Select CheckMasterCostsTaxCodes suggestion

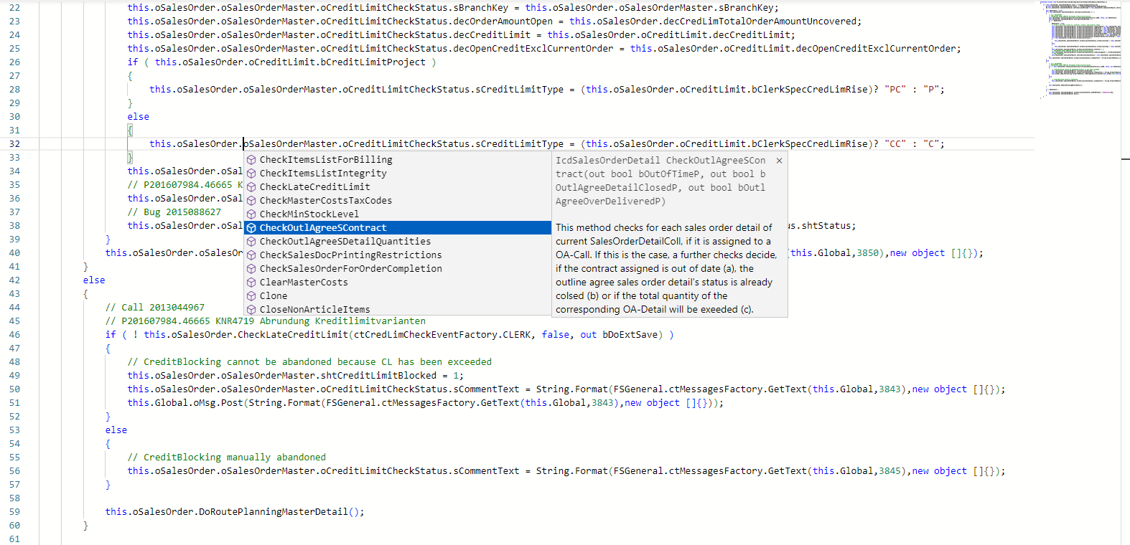pyautogui.click(x=397, y=201)
